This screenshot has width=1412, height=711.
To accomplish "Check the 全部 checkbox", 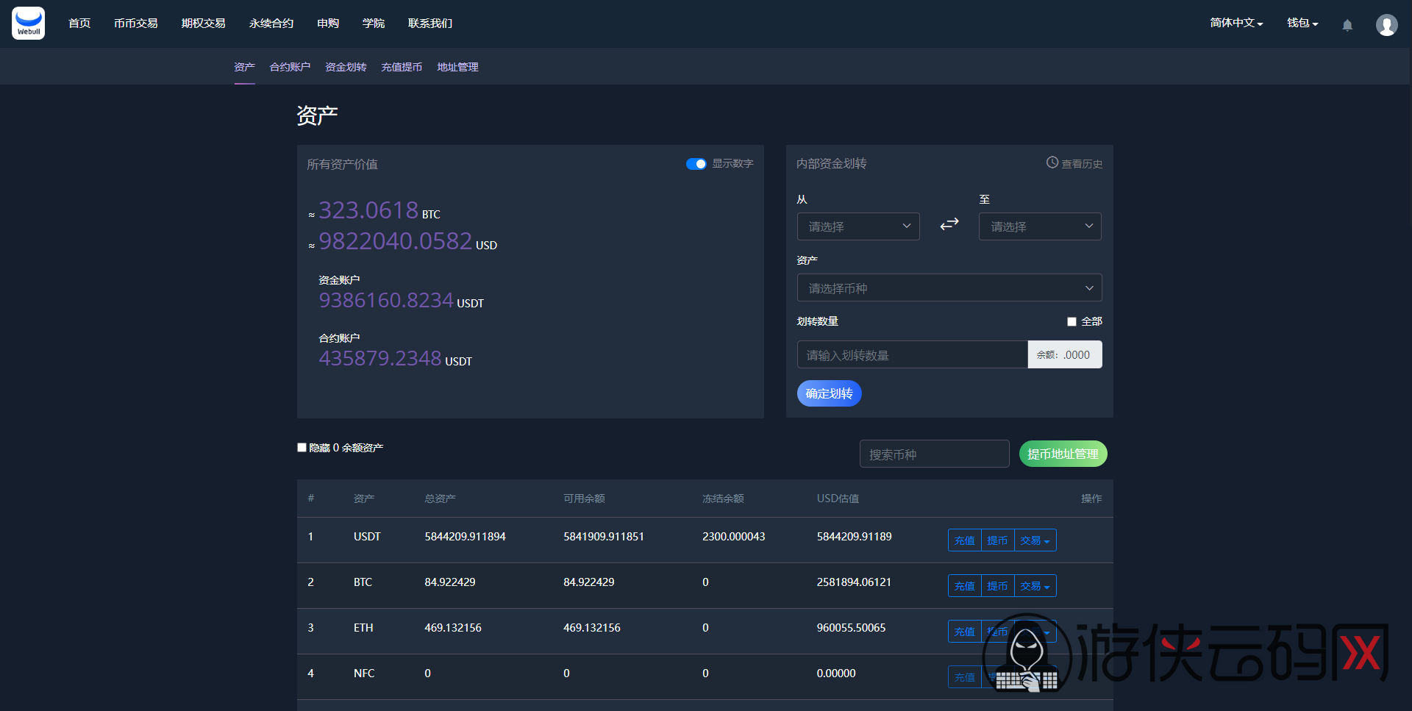I will [x=1072, y=321].
